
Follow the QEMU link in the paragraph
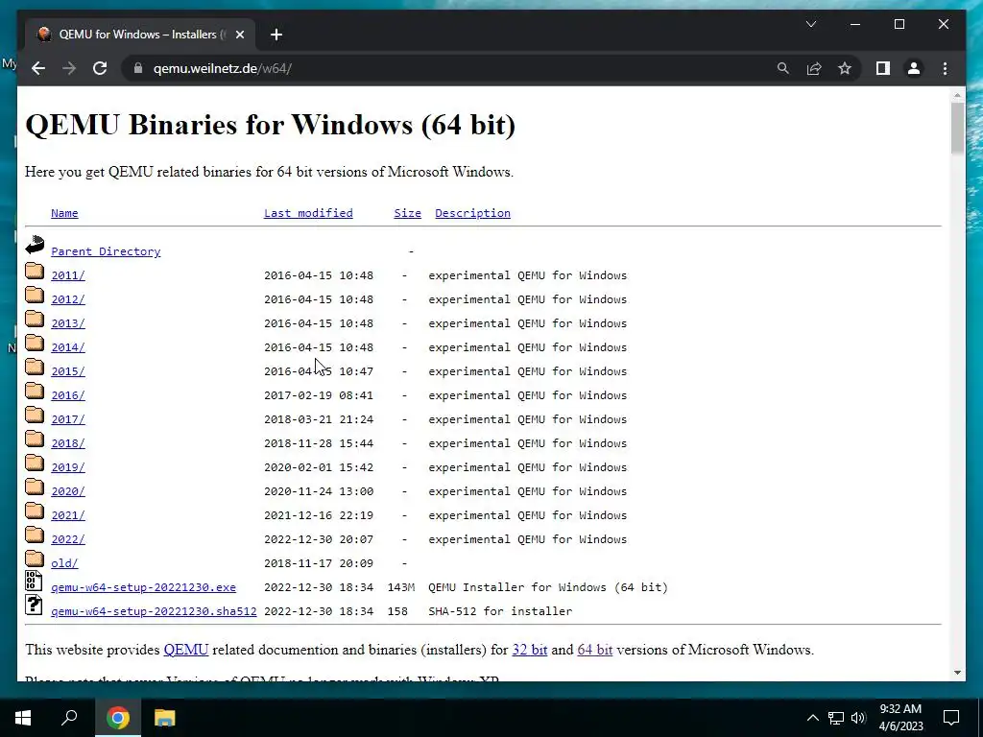185,650
